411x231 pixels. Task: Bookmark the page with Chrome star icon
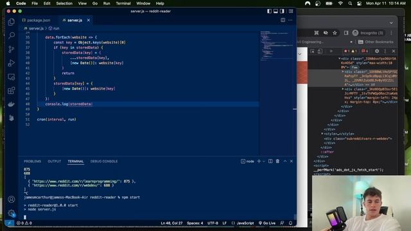(335, 33)
